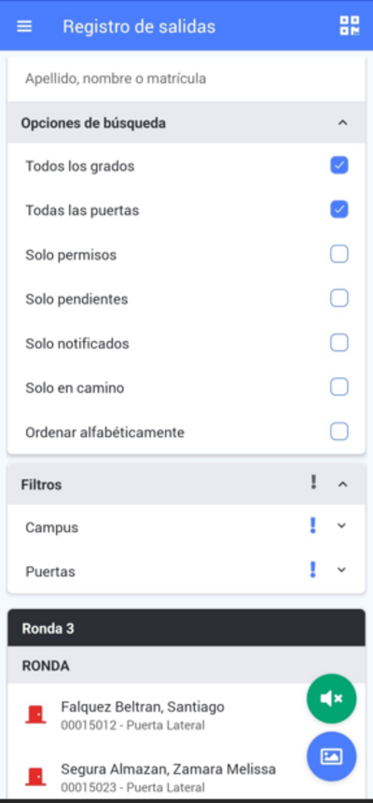Viewport: 373px width, 803px height.
Task: Open the hamburger navigation menu
Action: pos(24,27)
